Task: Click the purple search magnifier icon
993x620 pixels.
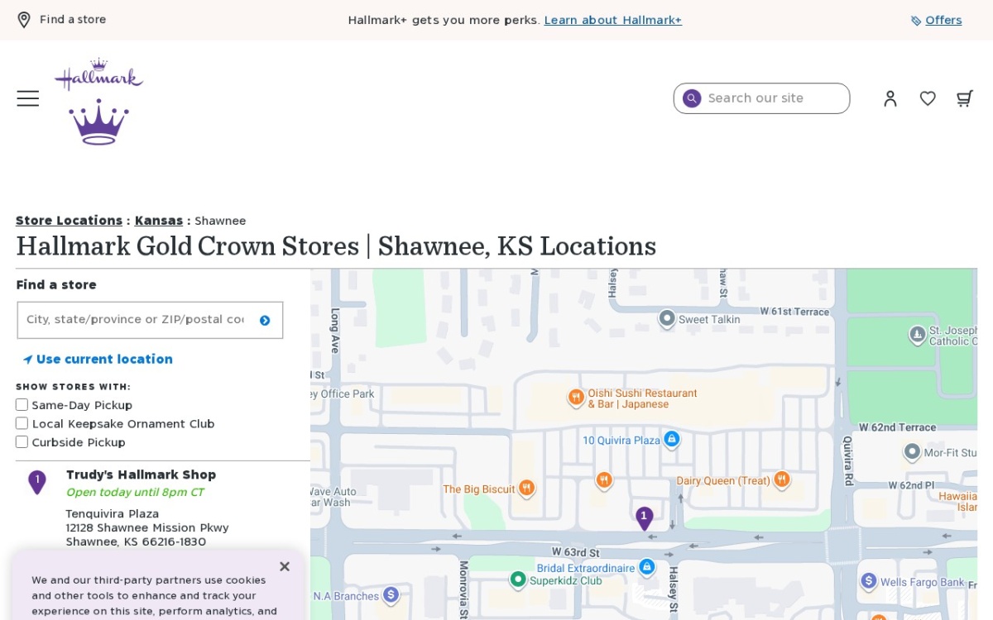Action: tap(692, 98)
